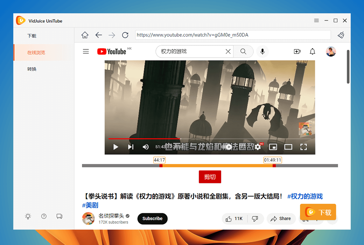Toggle theater mode view
Image resolution: width=364 pixels, height=245 pixels.
coord(288,147)
